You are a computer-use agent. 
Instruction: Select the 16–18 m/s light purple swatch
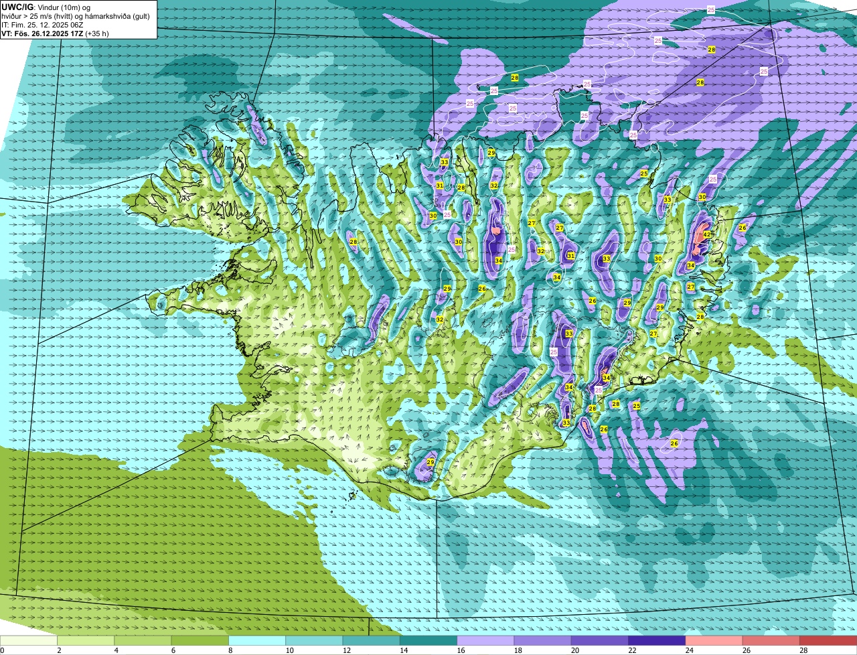pos(485,640)
